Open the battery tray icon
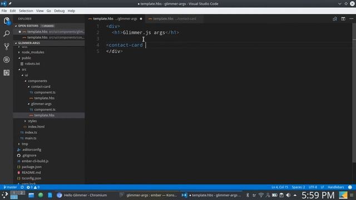Viewport: 356px width, 200px height. (274, 195)
